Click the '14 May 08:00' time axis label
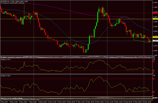The height and width of the screenshot is (103, 158). (71, 102)
